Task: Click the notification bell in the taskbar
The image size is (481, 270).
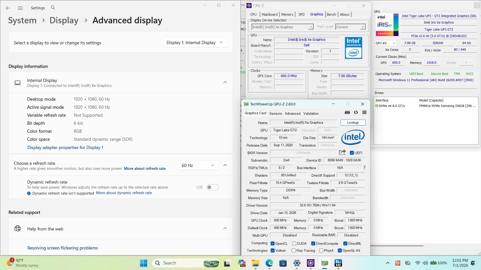Action: click(x=473, y=263)
